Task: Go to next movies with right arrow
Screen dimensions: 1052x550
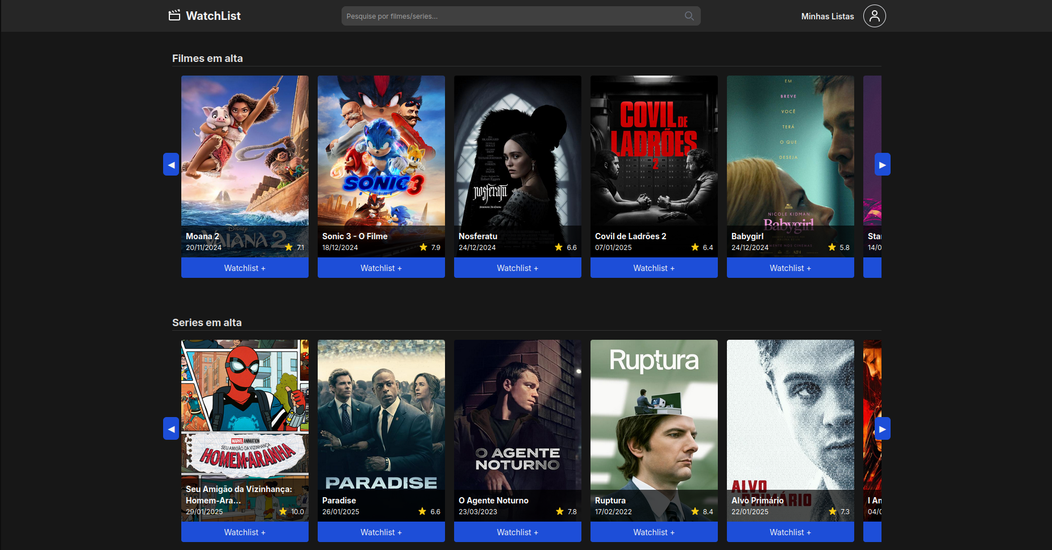Action: pyautogui.click(x=882, y=164)
